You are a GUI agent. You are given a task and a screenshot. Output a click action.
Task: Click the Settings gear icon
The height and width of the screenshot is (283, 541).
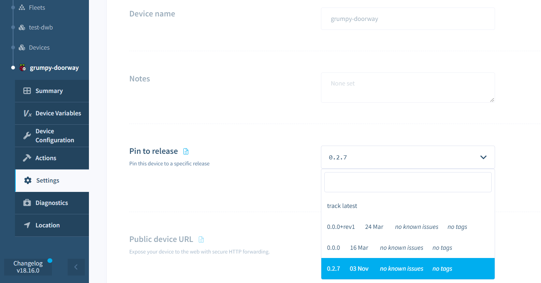click(28, 180)
